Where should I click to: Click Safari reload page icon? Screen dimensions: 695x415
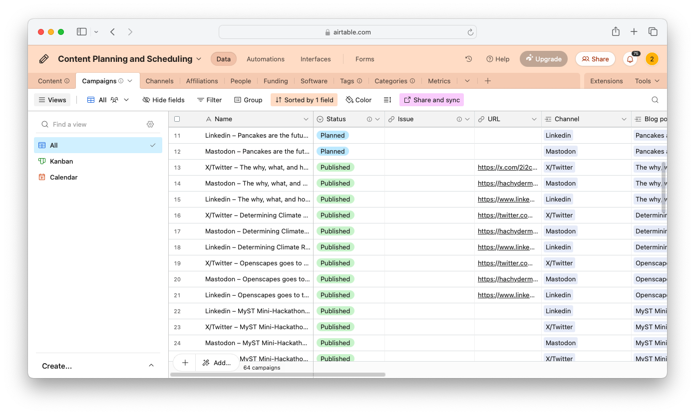(x=470, y=32)
